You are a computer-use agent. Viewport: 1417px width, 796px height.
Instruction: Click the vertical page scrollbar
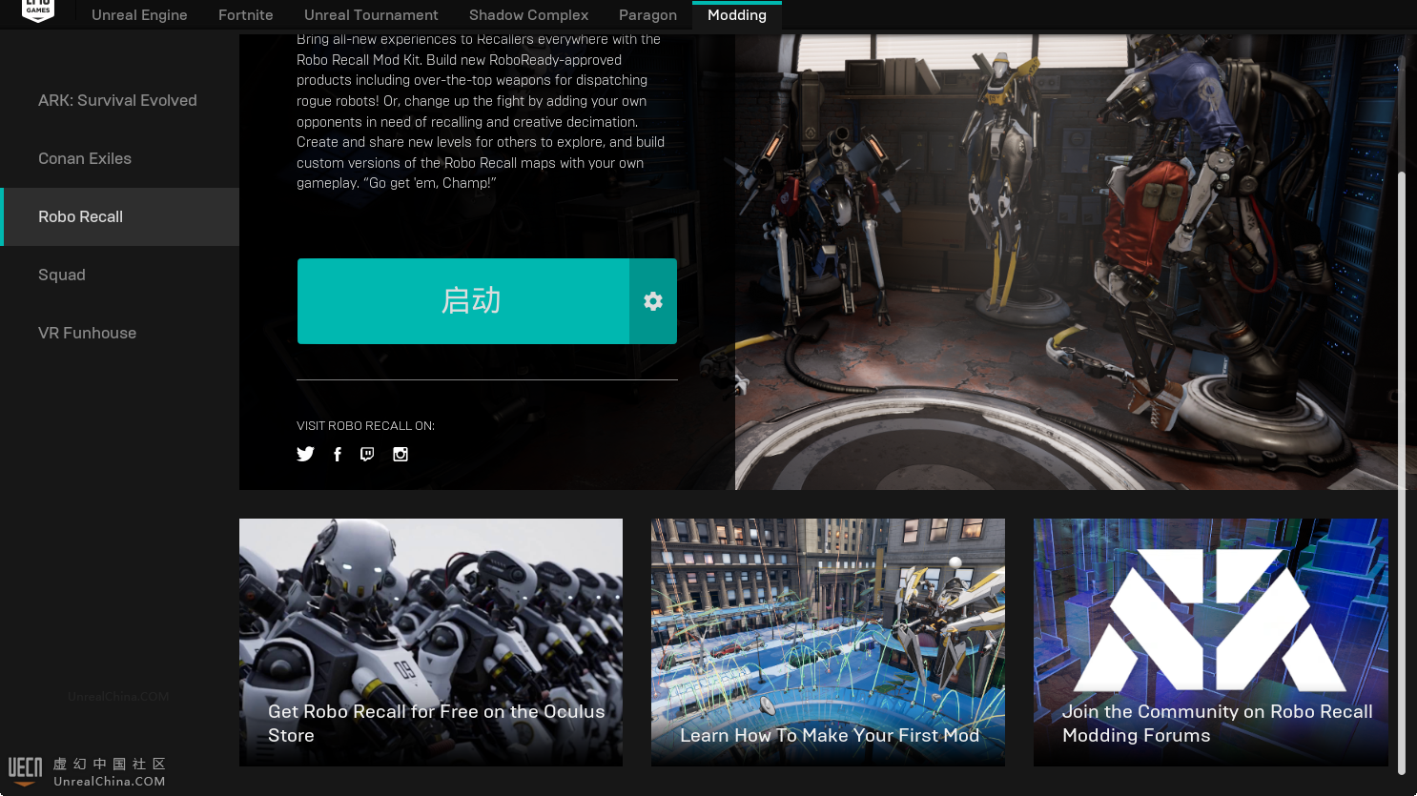point(1402,472)
